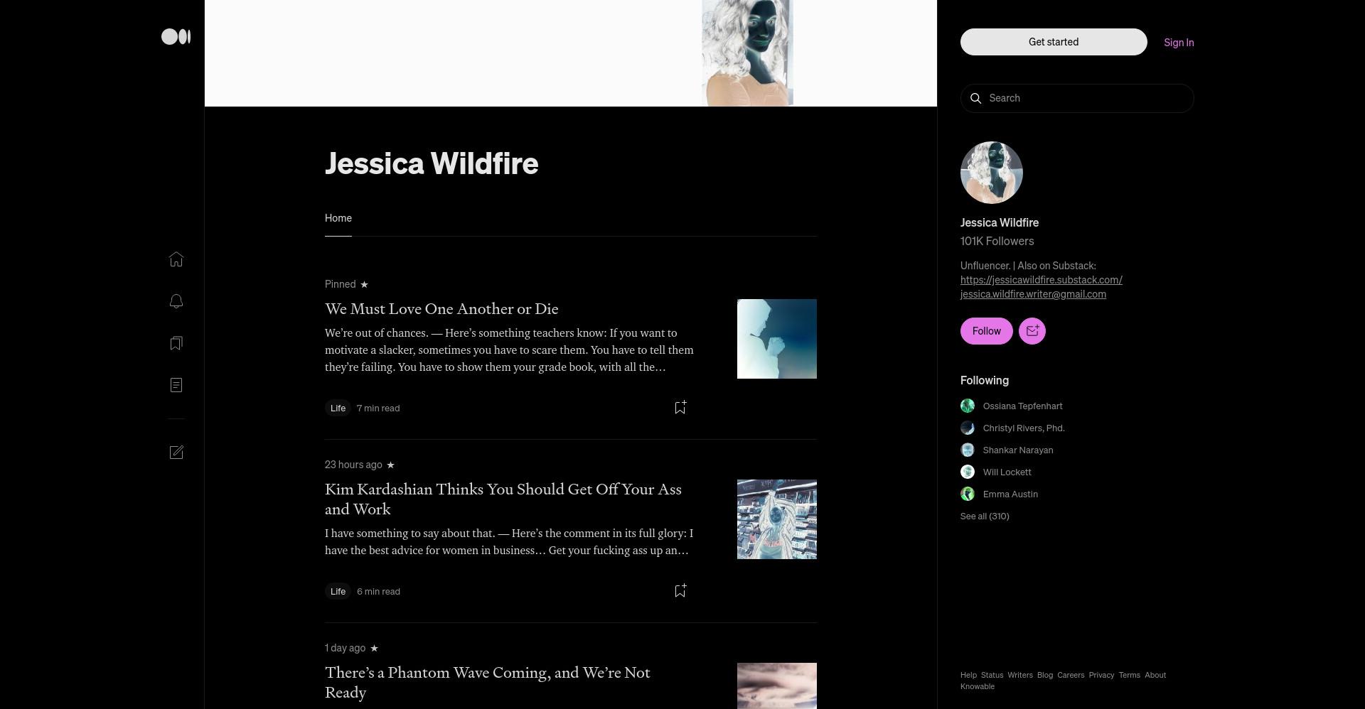This screenshot has width=1365, height=709.
Task: Follow Jessica Wildfire
Action: (x=986, y=331)
